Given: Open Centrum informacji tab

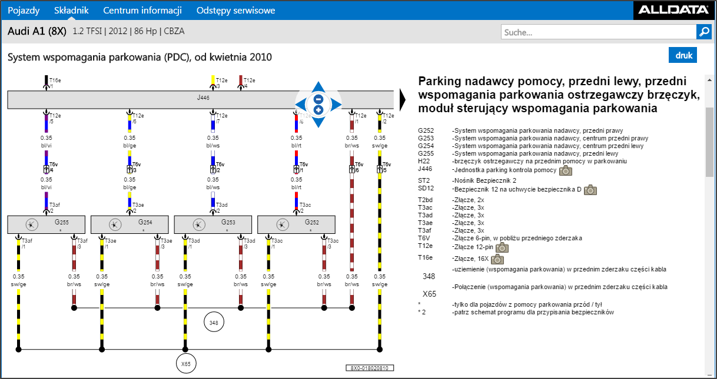Looking at the screenshot, I should [142, 10].
